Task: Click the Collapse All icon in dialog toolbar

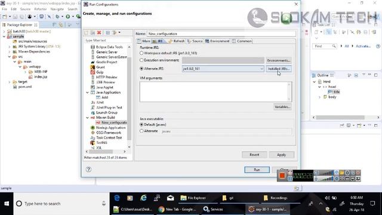Action: [x=107, y=33]
